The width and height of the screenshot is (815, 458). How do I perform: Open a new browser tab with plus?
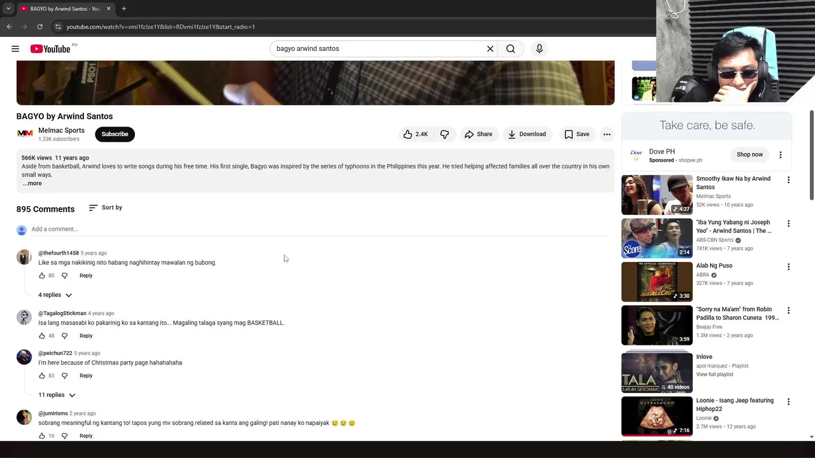pos(124,9)
